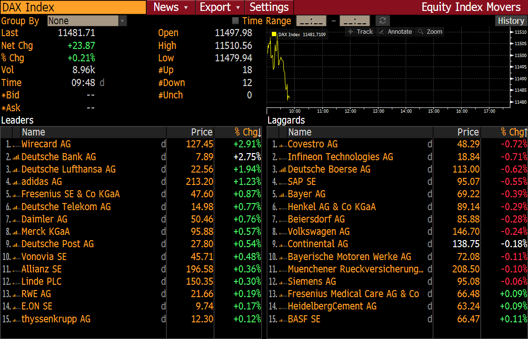
Task: Enable the Time Range checkbox
Action: pyautogui.click(x=236, y=21)
